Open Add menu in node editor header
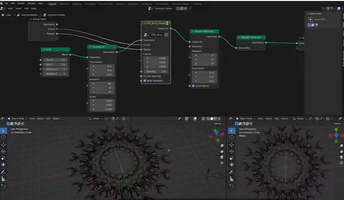Image resolution: width=344 pixels, height=200 pixels. coord(26,8)
